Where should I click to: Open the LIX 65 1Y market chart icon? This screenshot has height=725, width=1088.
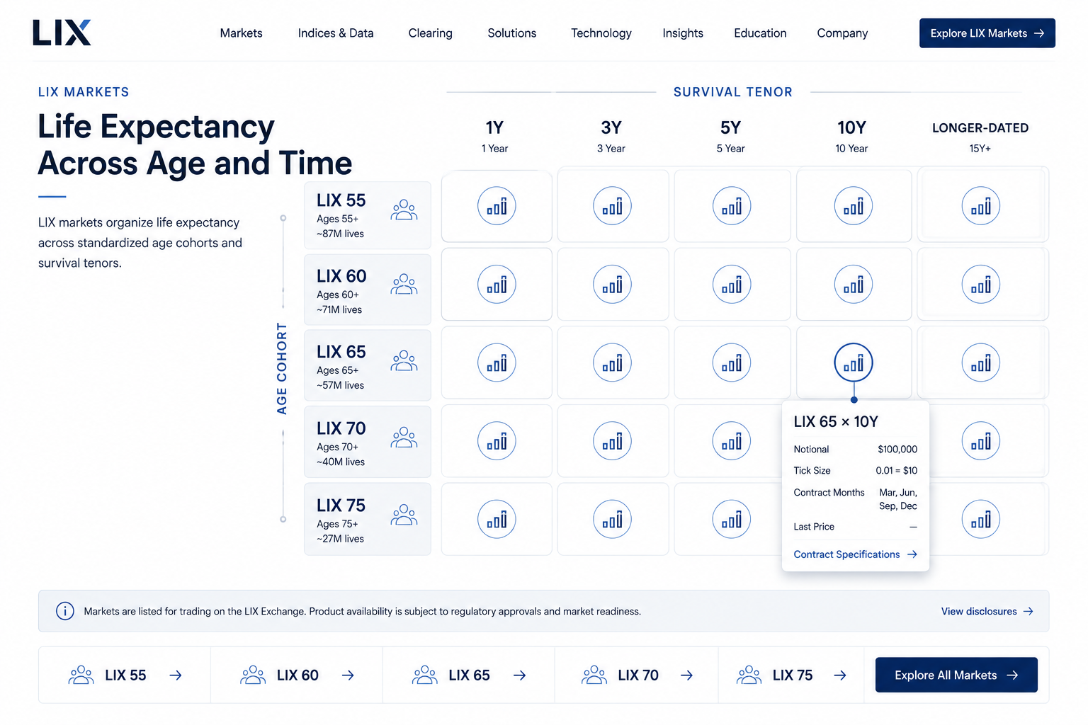(497, 362)
